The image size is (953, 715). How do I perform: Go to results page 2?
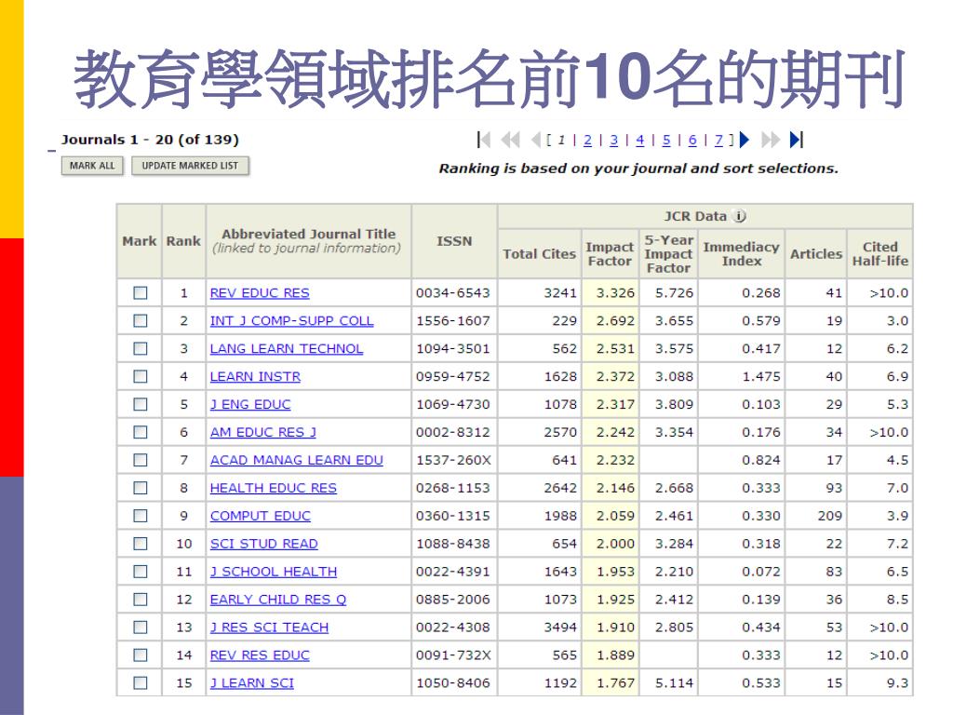pyautogui.click(x=587, y=141)
